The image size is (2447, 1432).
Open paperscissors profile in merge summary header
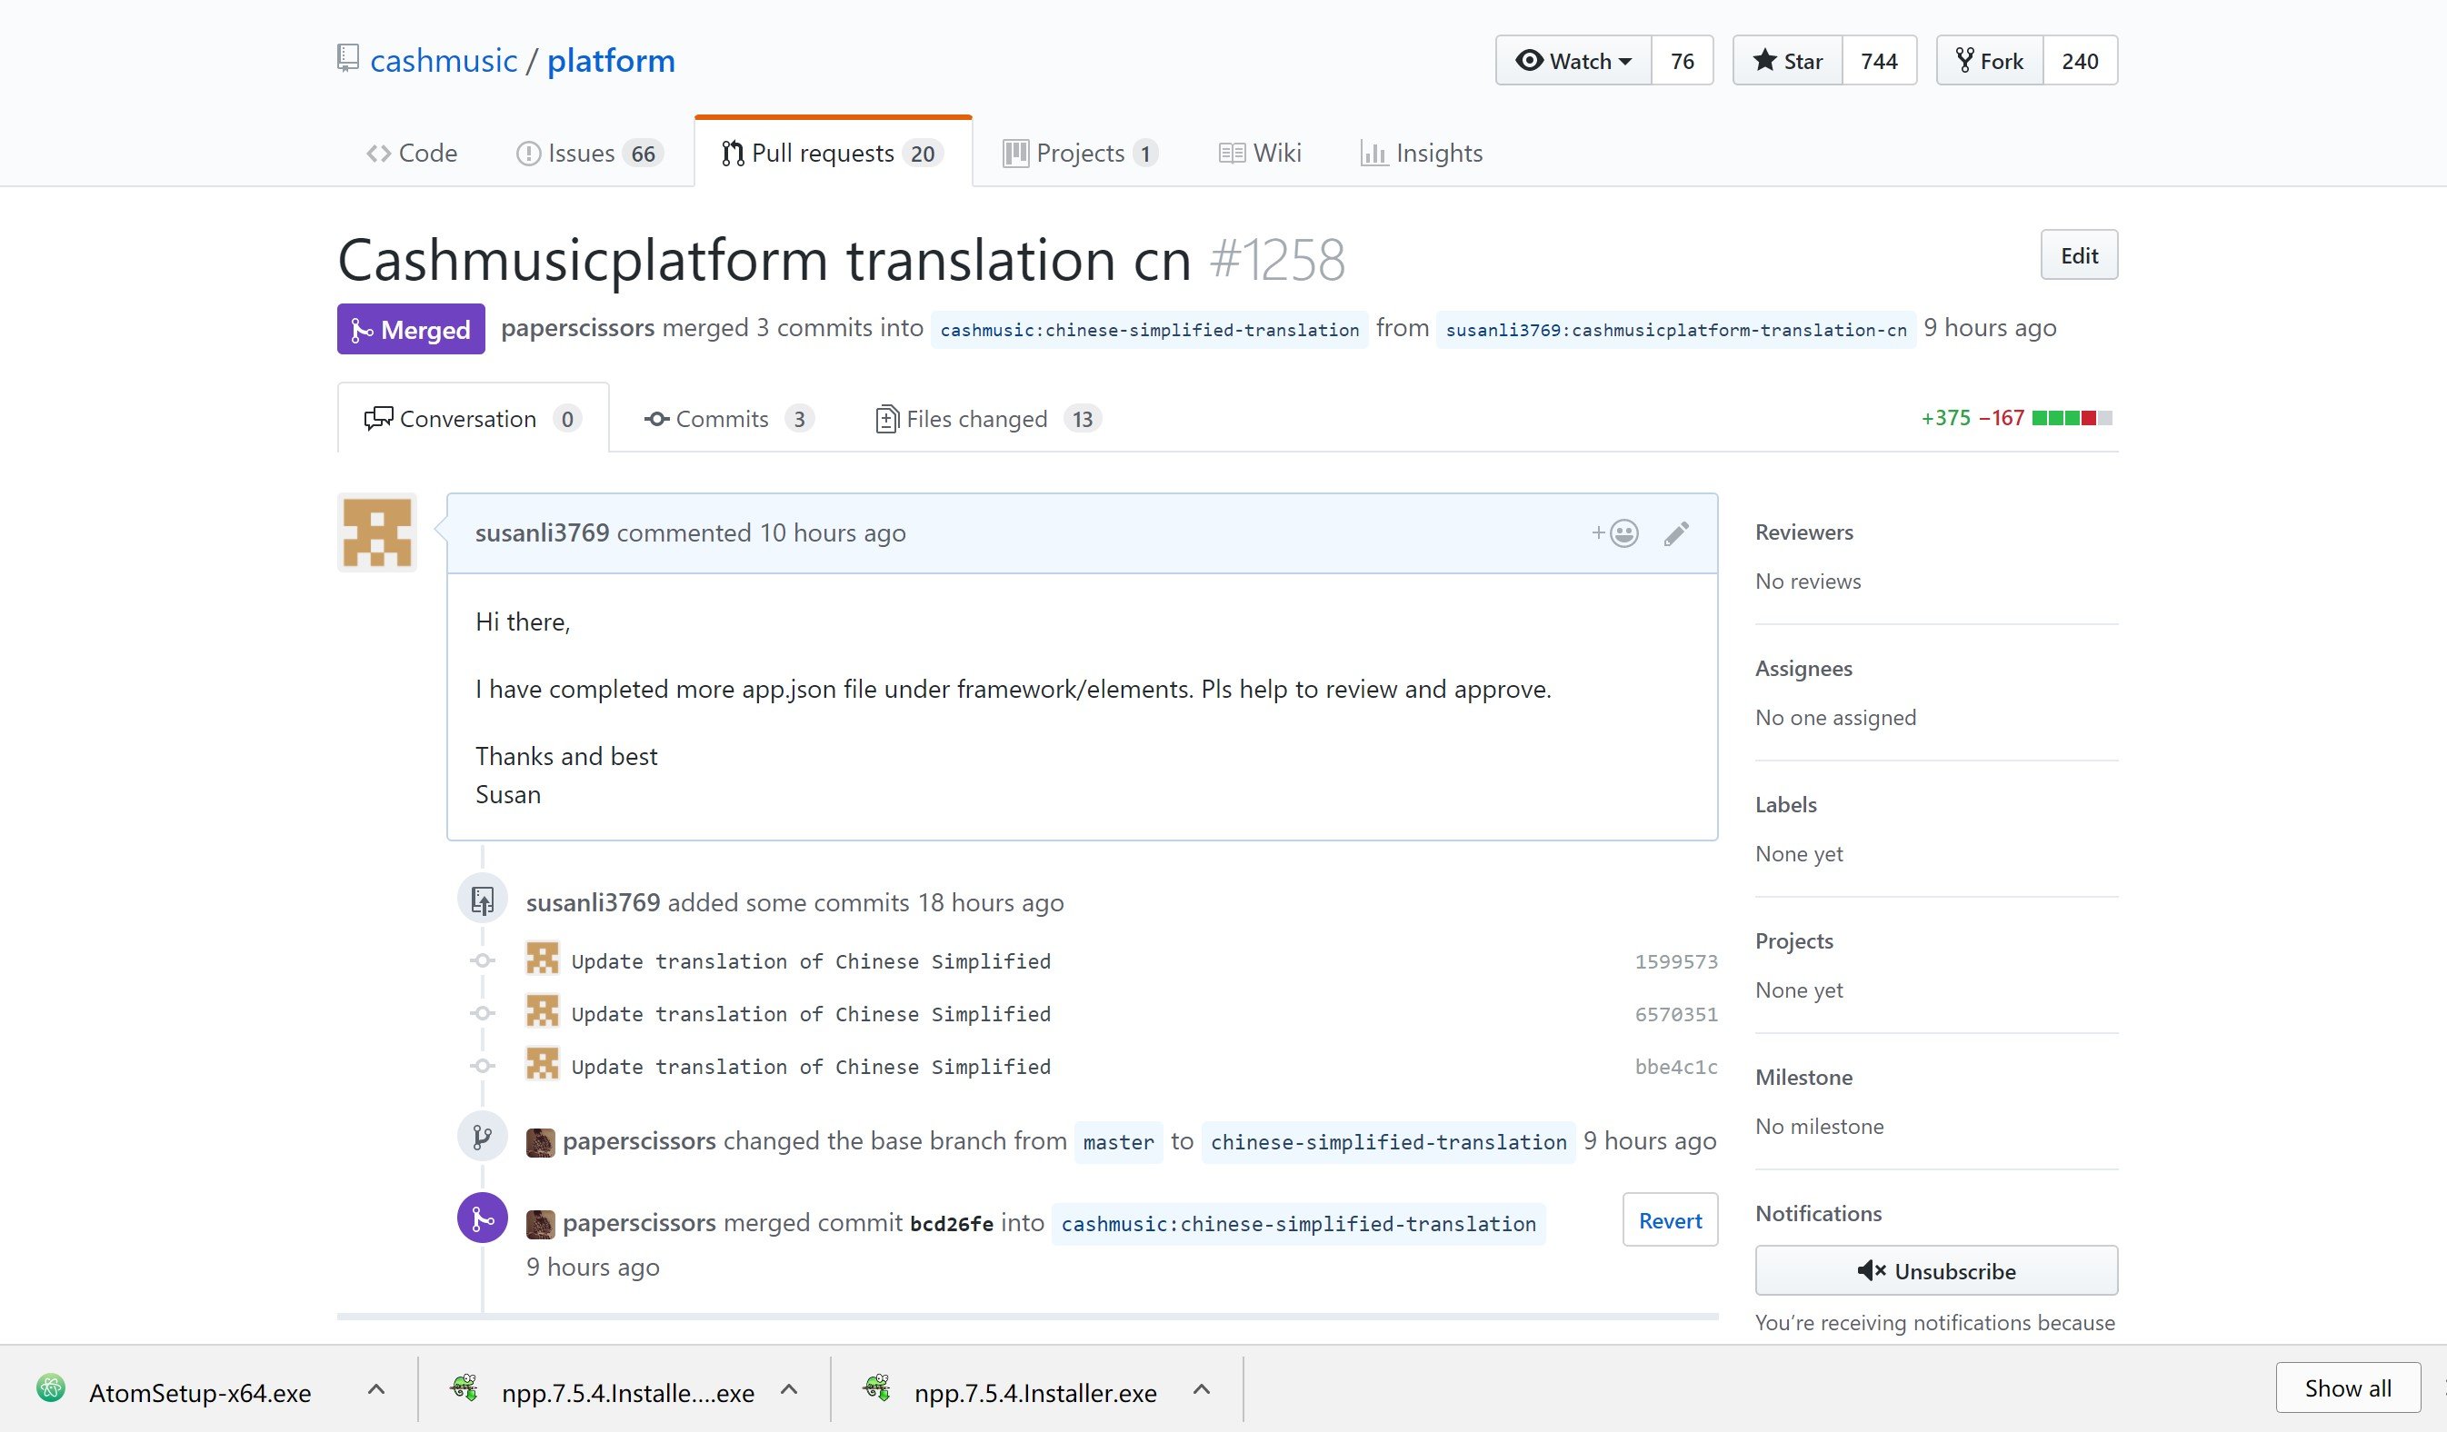578,327
